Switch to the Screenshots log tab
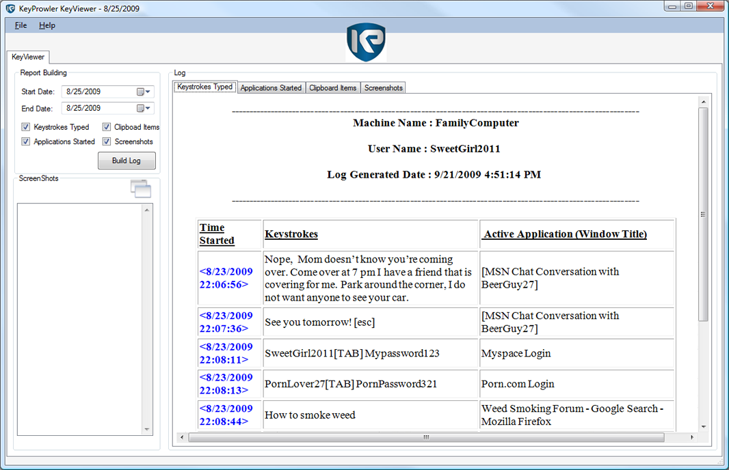 (x=383, y=87)
